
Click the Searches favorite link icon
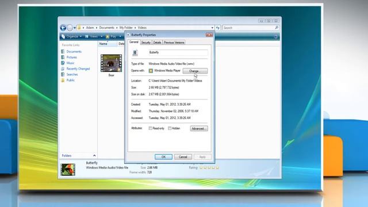tap(63, 74)
